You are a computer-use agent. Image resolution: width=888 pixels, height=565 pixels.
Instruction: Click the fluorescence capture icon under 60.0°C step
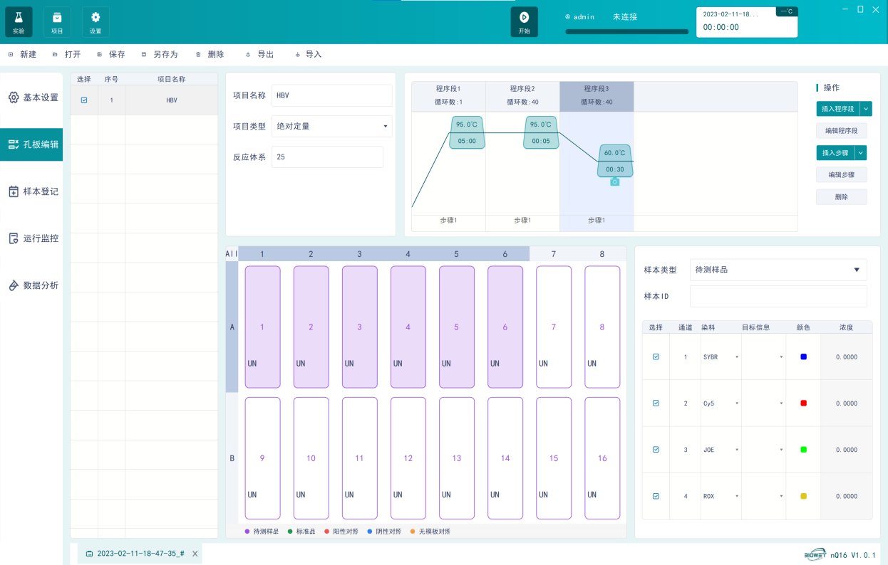(x=615, y=182)
